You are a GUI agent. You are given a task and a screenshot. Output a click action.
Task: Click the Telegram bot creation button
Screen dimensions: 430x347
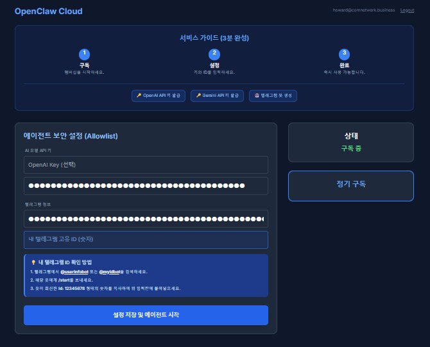pyautogui.click(x=273, y=96)
